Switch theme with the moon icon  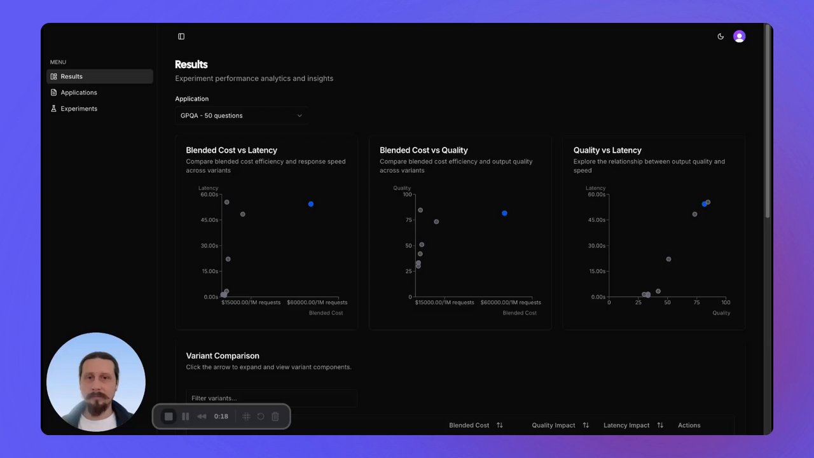721,36
